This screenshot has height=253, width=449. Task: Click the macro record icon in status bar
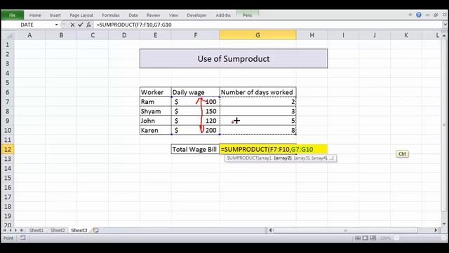point(23,238)
